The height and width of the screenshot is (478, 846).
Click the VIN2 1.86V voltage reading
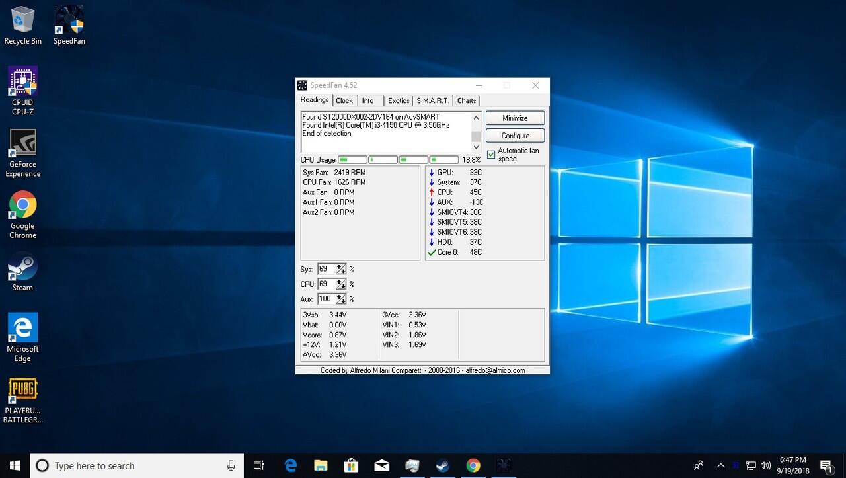[x=404, y=335]
